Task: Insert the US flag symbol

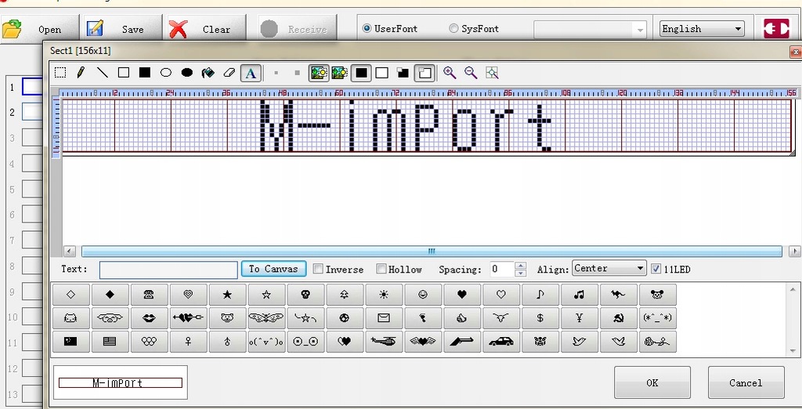Action: pos(110,342)
